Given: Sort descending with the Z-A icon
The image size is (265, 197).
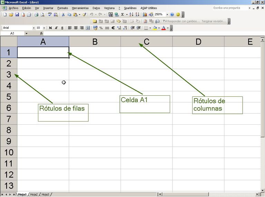Looking at the screenshot, I should click(x=137, y=14).
